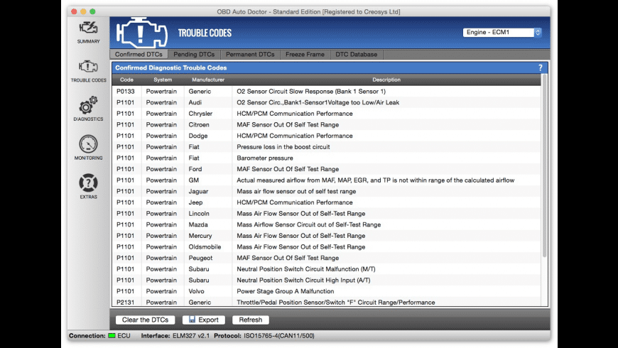Sort by Code column header
The height and width of the screenshot is (348, 618).
tap(126, 80)
